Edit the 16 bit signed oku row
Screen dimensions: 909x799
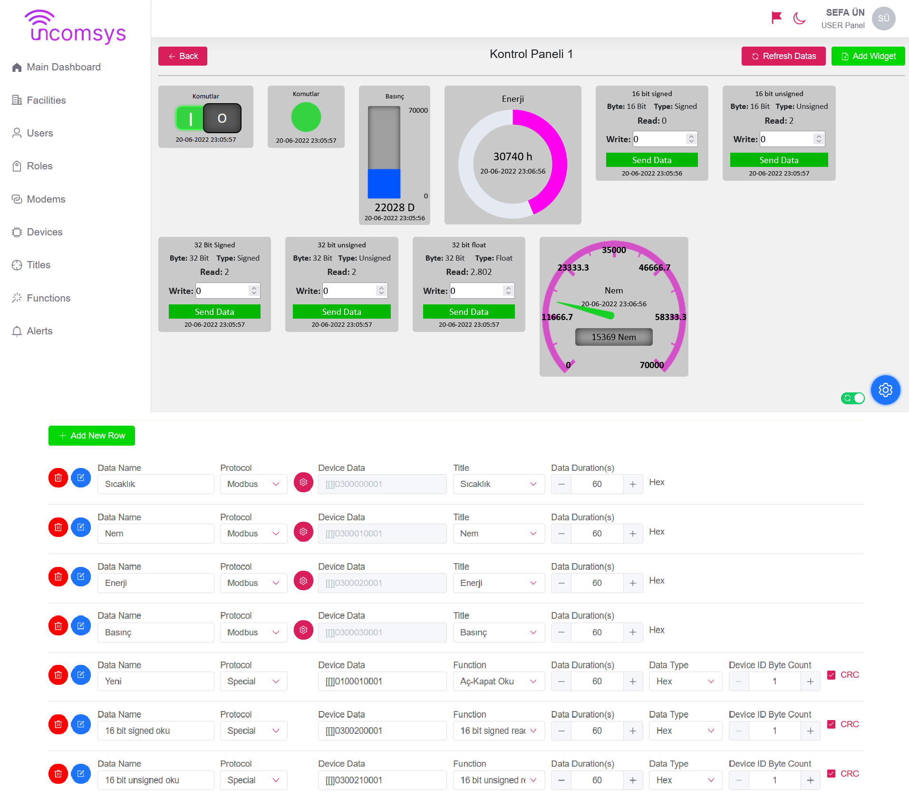tap(81, 724)
